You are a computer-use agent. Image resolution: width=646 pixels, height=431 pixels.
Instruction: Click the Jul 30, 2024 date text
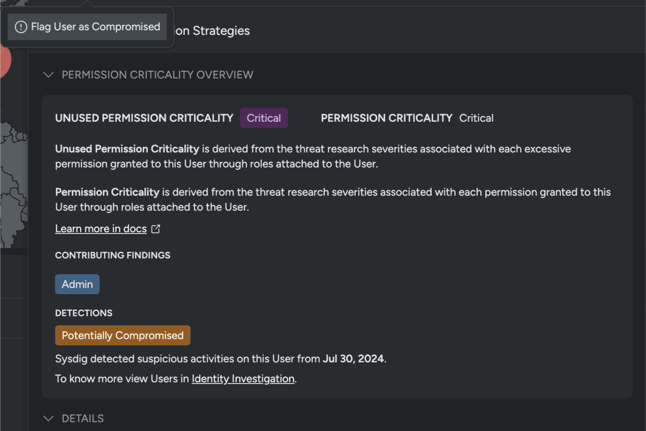353,359
